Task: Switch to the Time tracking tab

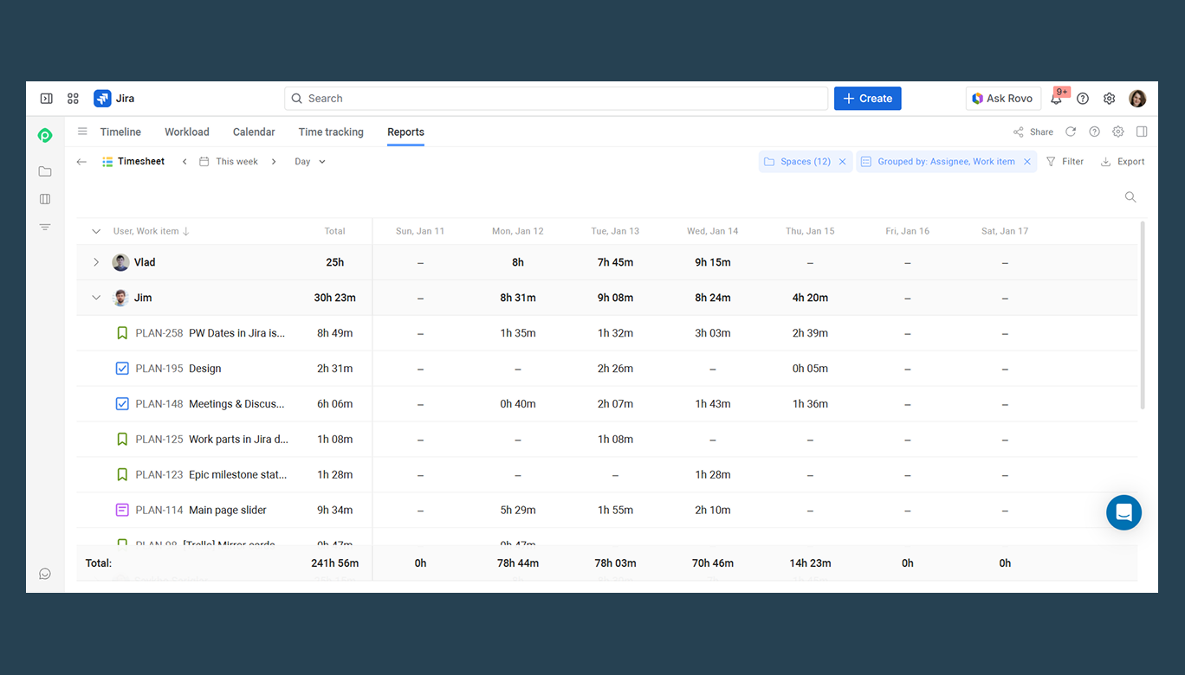Action: coord(331,132)
